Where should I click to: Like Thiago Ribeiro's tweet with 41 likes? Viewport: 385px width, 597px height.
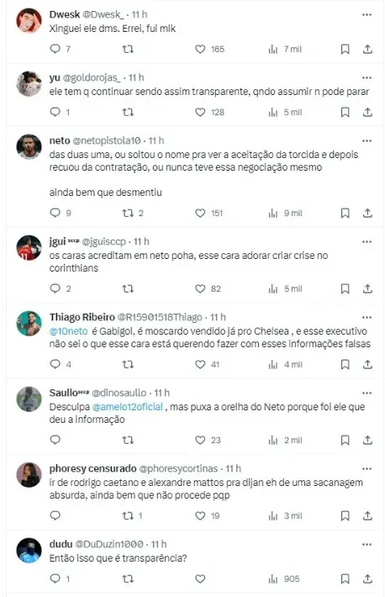click(x=200, y=364)
